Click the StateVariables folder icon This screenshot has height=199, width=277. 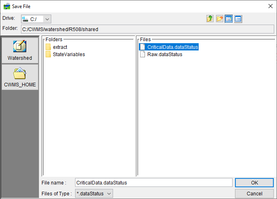[x=48, y=54]
